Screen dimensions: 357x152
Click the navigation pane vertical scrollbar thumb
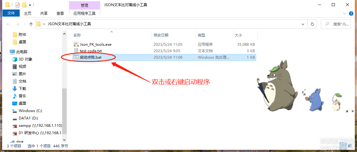65,111
